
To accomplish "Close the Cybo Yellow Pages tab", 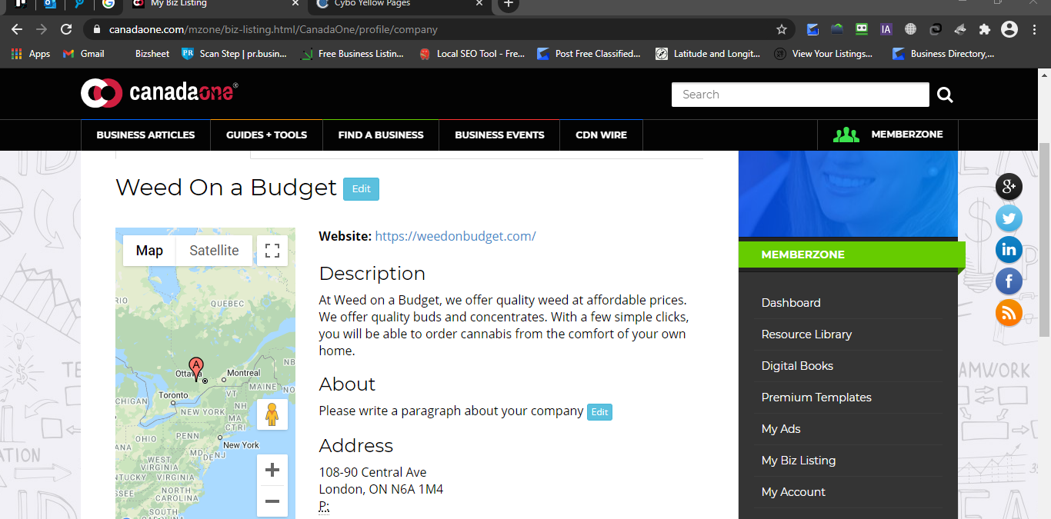I will tap(479, 4).
